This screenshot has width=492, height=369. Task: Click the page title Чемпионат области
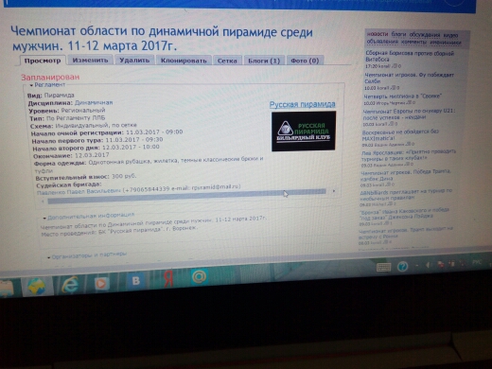tap(162, 39)
